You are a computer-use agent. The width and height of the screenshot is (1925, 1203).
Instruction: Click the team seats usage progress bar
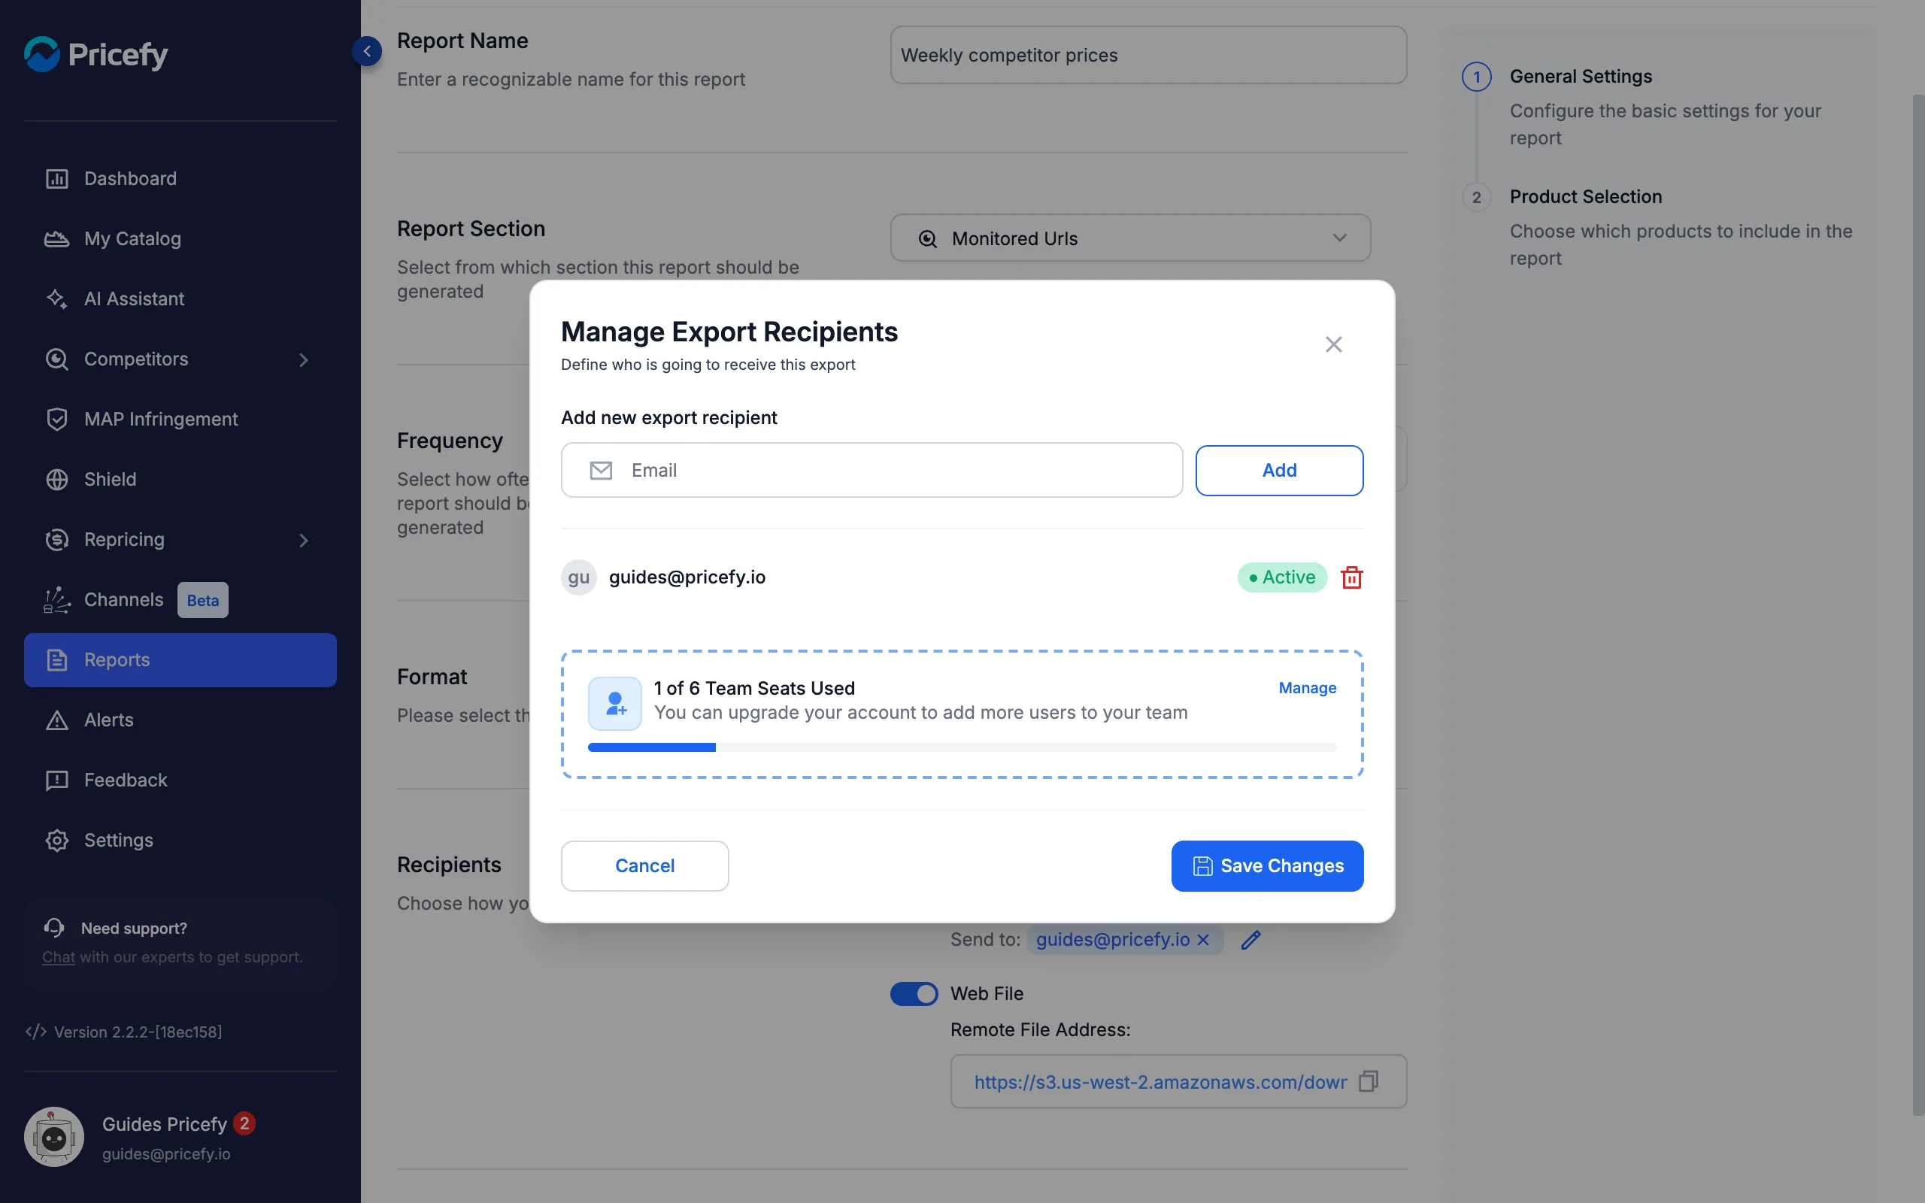tap(962, 747)
